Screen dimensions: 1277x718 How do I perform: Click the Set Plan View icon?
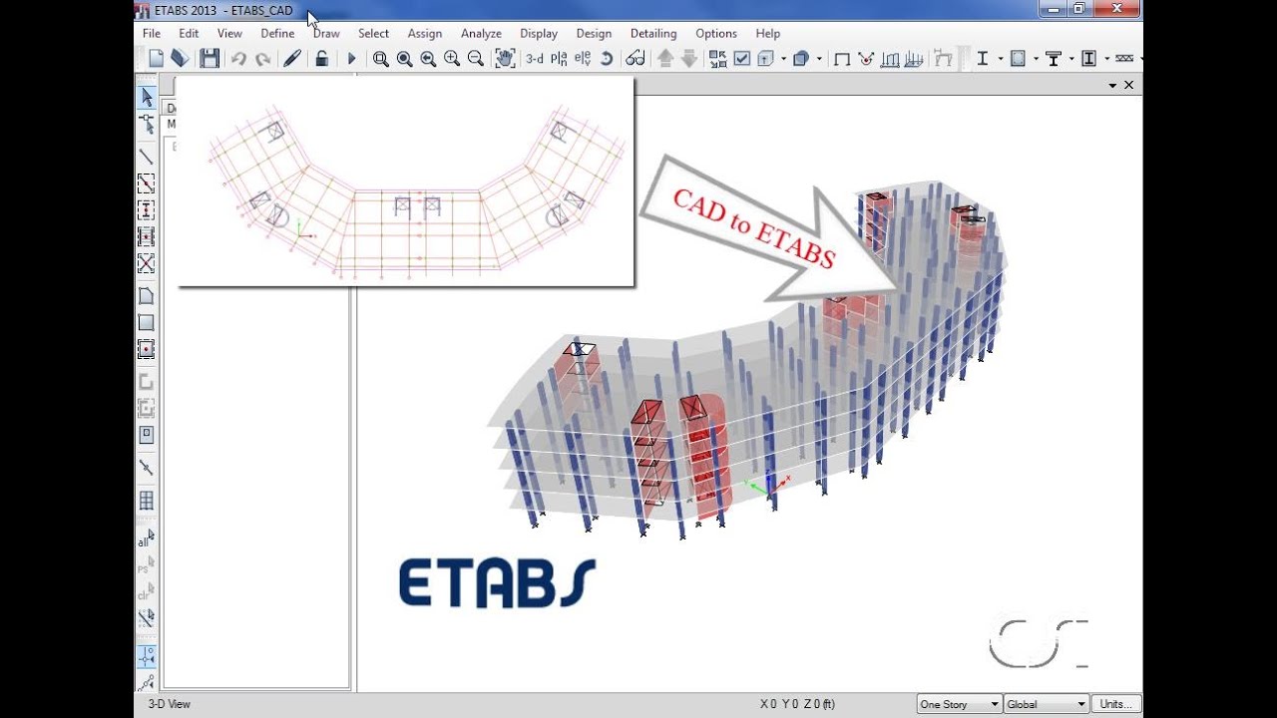tap(559, 59)
